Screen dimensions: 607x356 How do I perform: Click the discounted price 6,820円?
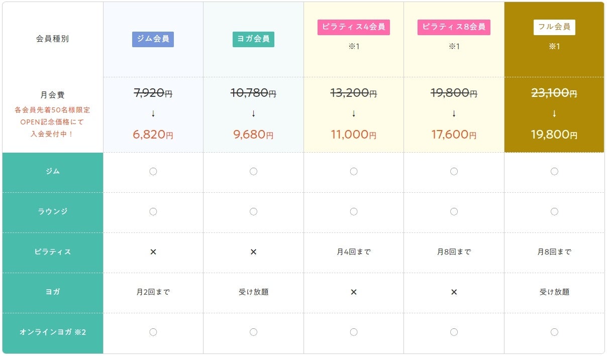153,135
